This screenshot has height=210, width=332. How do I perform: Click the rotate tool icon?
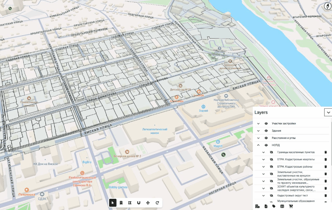click(x=157, y=203)
